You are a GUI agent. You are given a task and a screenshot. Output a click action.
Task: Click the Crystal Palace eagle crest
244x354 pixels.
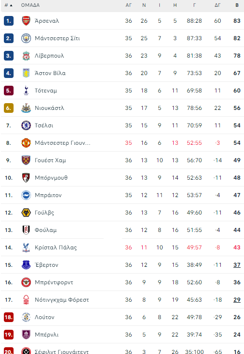tap(26, 247)
